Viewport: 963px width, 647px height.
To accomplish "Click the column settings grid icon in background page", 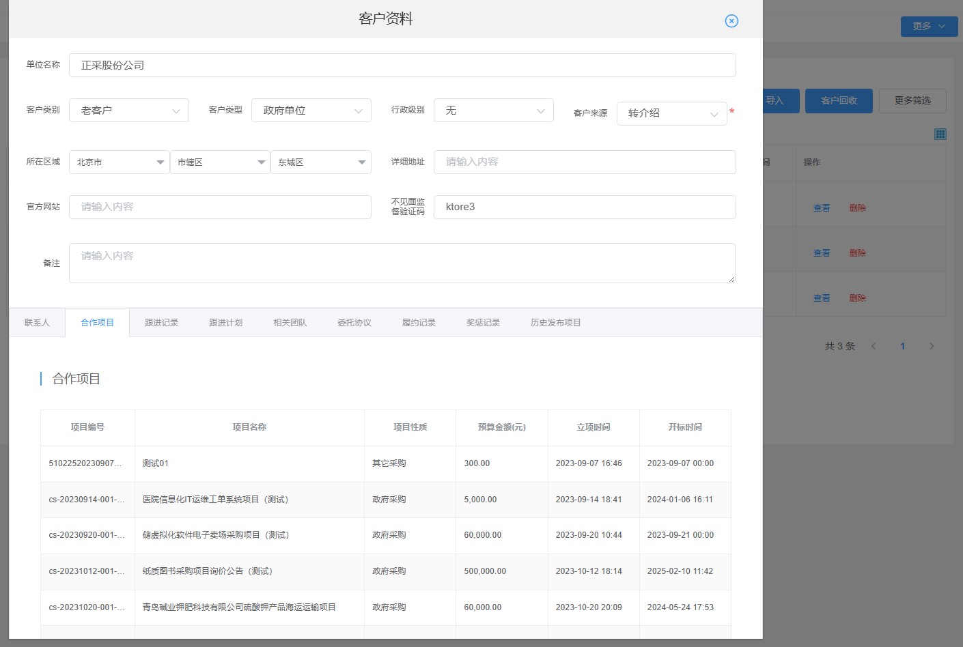I will point(940,134).
